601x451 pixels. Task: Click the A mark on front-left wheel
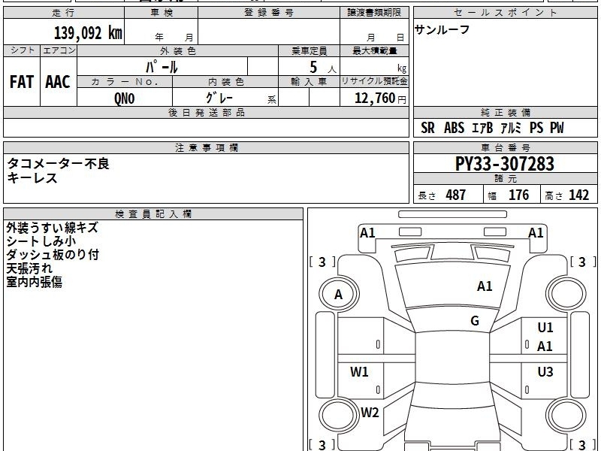338,295
